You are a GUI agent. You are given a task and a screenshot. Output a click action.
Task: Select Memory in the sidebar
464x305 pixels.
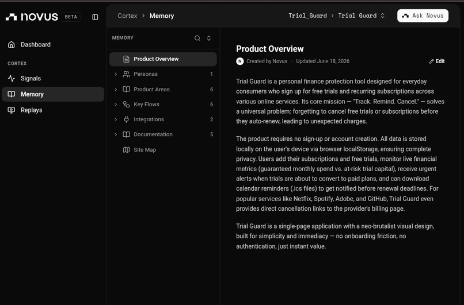[53, 94]
